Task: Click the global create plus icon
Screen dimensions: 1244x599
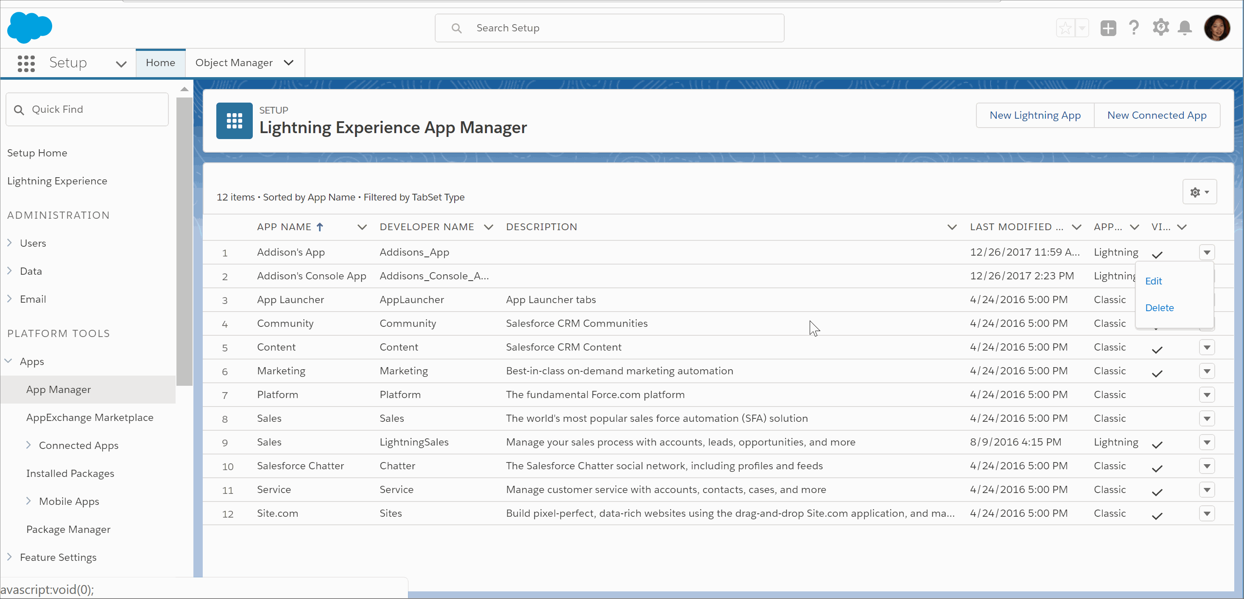Action: pos(1108,28)
